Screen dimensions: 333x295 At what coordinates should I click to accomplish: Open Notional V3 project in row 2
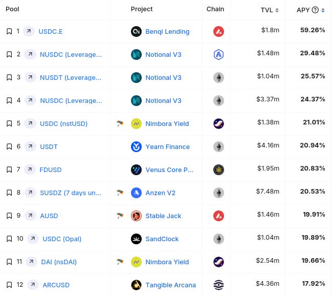163,55
